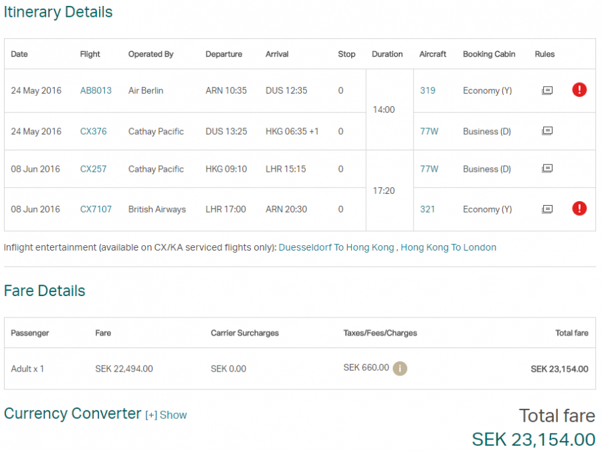This screenshot has width=602, height=451.
Task: Open Hong Kong To London entertainment link
Action: (x=448, y=247)
